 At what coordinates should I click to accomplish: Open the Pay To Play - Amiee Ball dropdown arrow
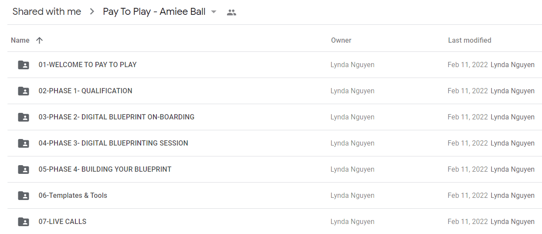click(x=213, y=12)
